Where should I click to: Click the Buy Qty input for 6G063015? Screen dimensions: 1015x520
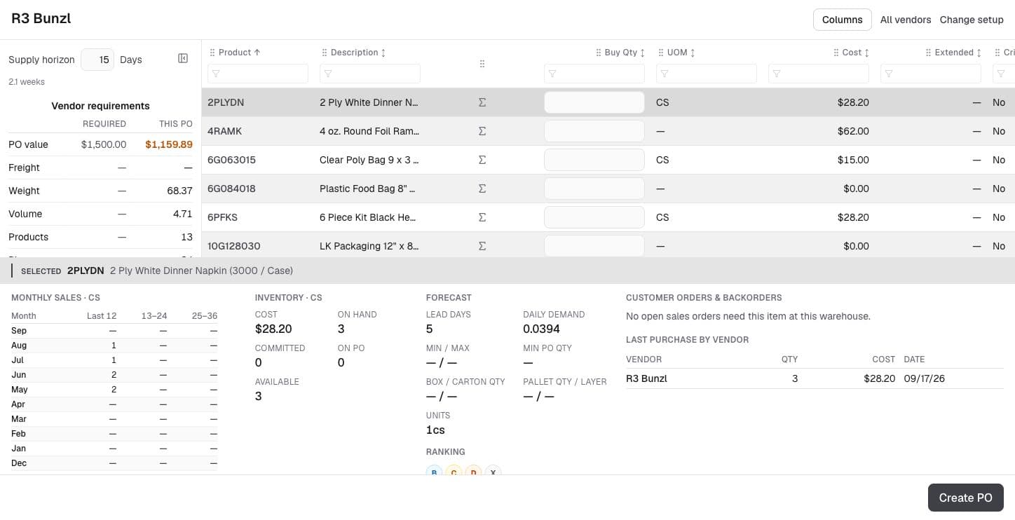click(594, 160)
